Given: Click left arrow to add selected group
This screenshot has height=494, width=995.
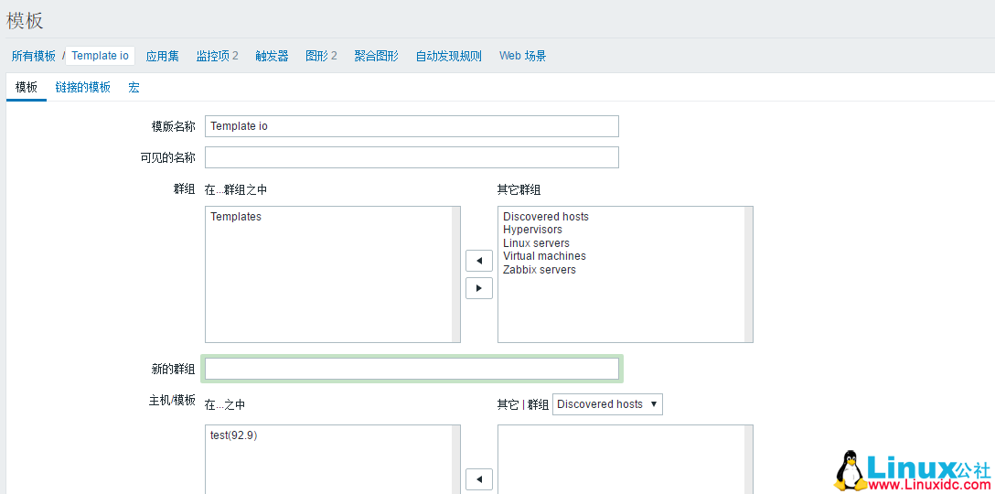Looking at the screenshot, I should 479,261.
